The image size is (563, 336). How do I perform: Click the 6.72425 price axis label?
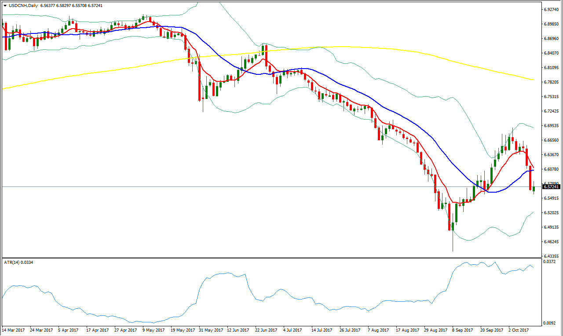pos(552,111)
